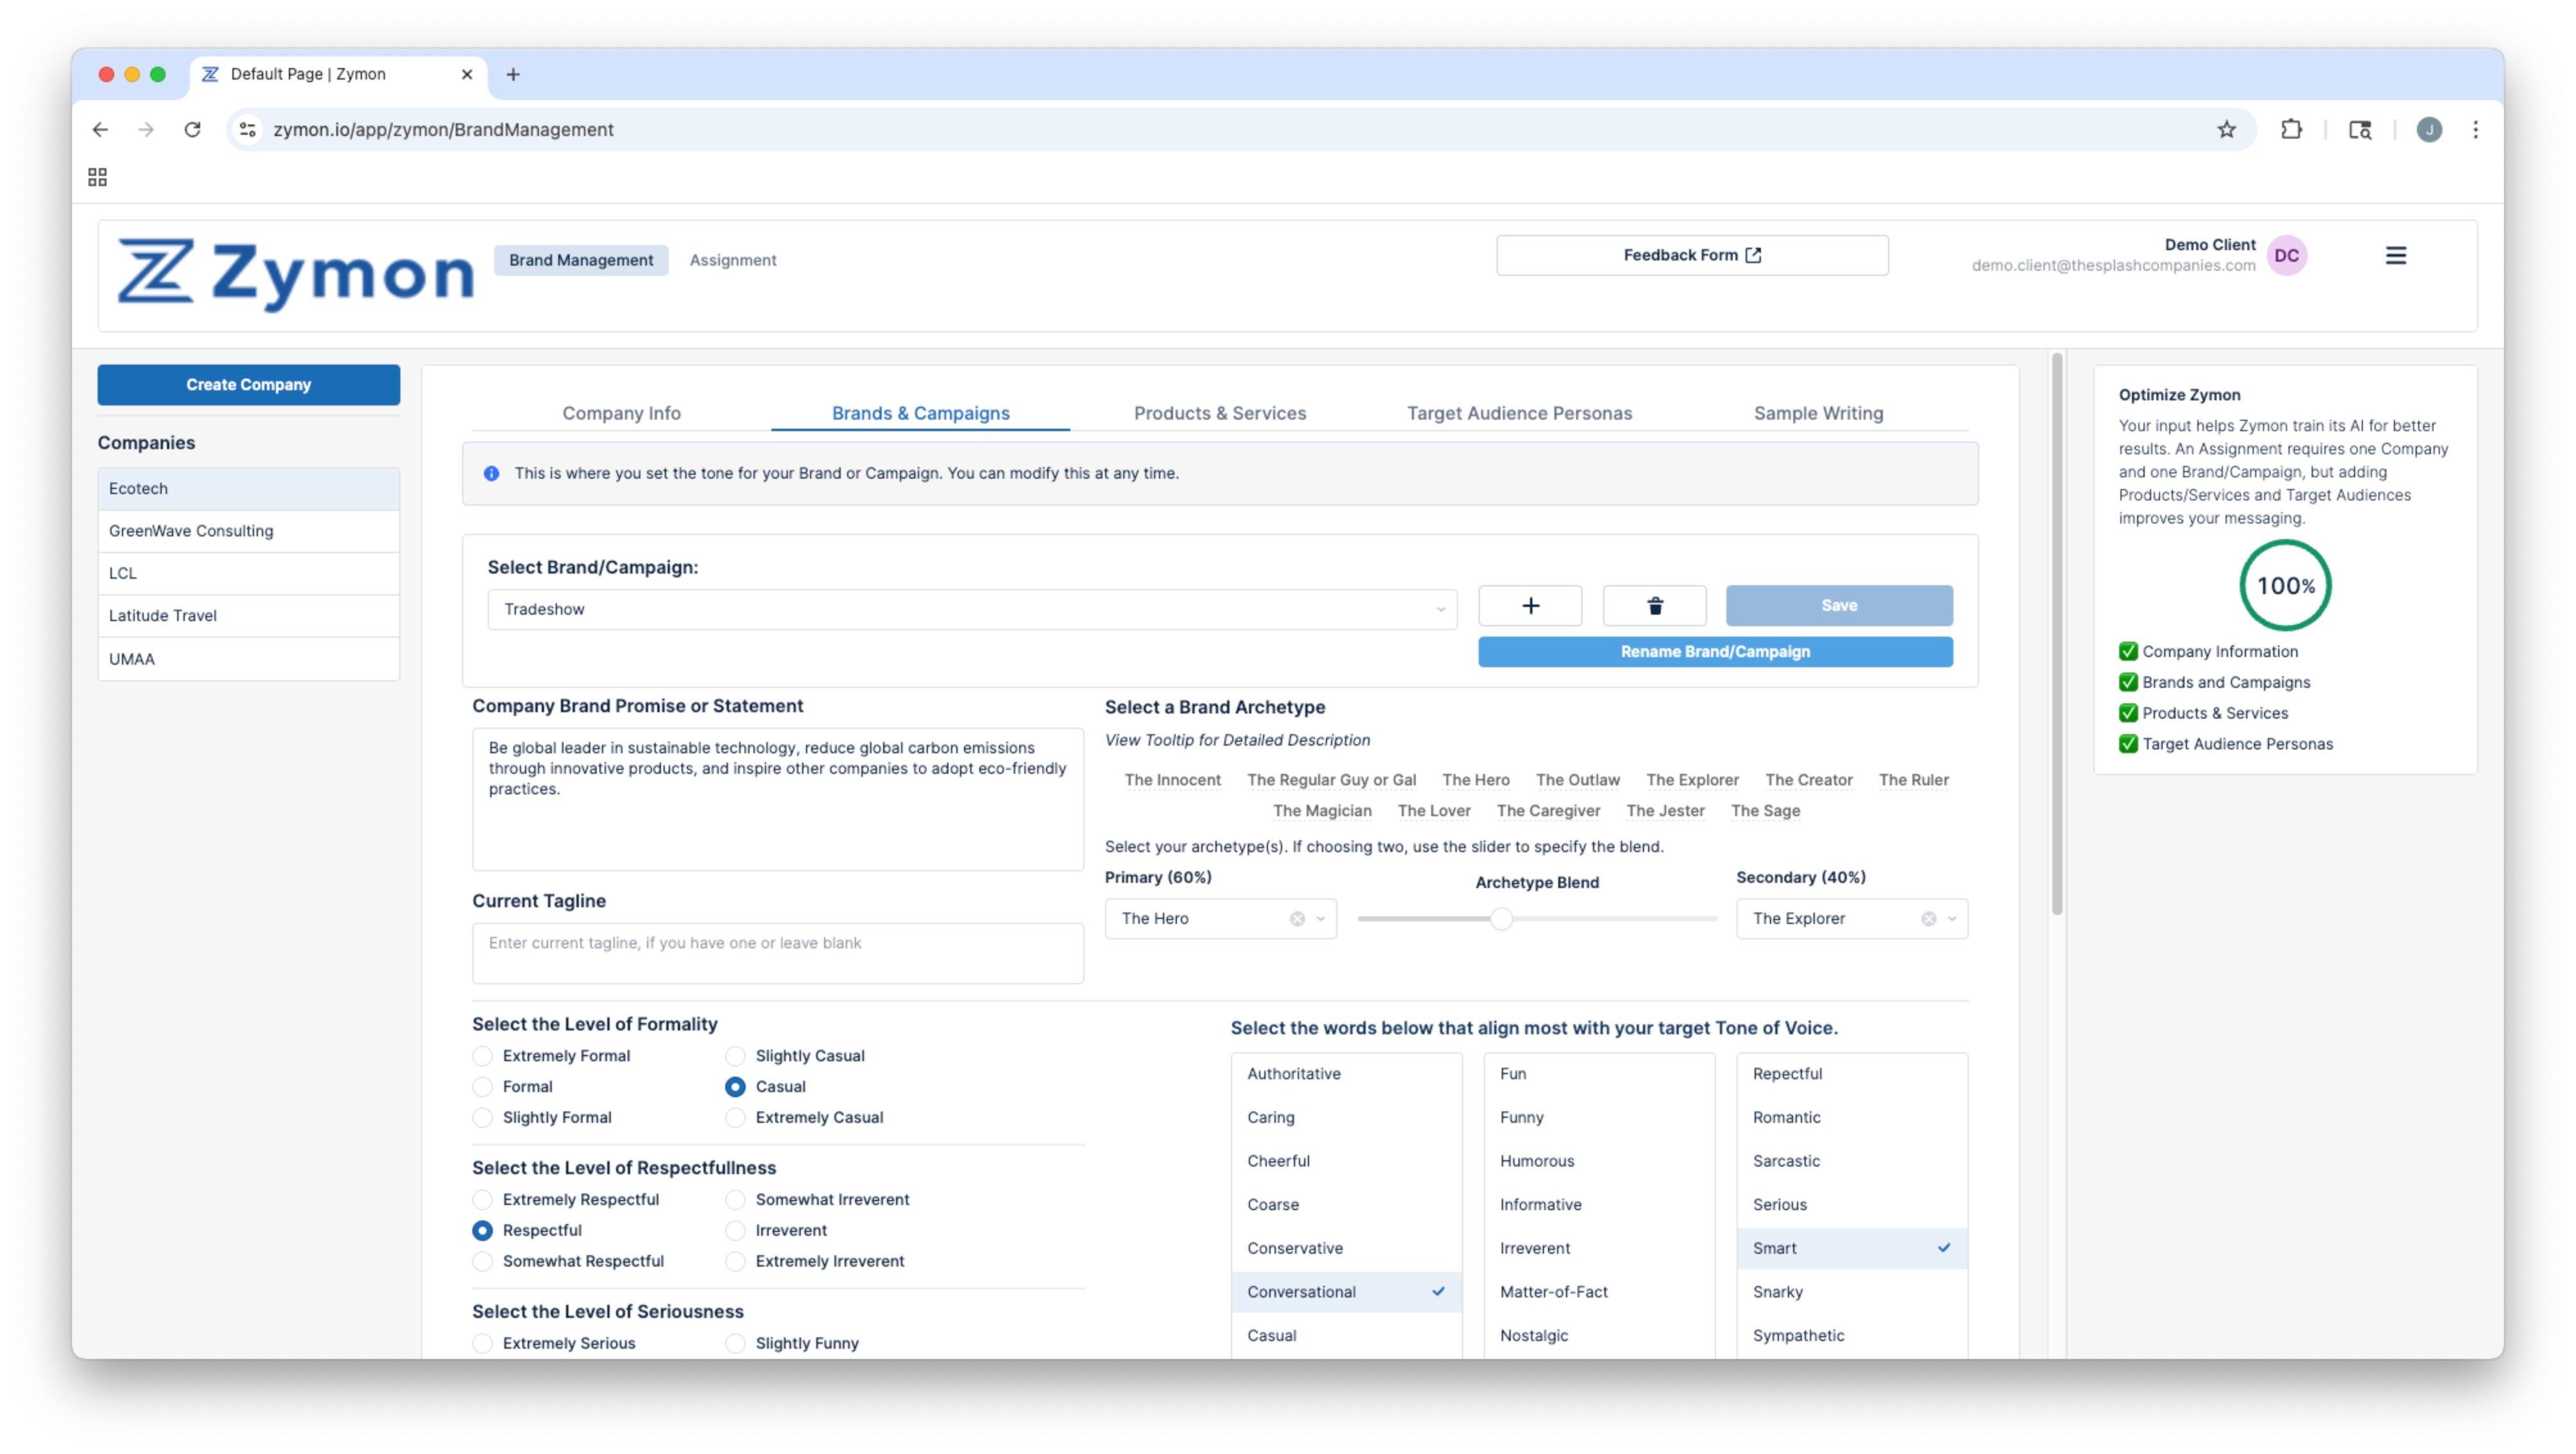Click the blue info icon in banner
This screenshot has height=1454, width=2576.
(491, 473)
